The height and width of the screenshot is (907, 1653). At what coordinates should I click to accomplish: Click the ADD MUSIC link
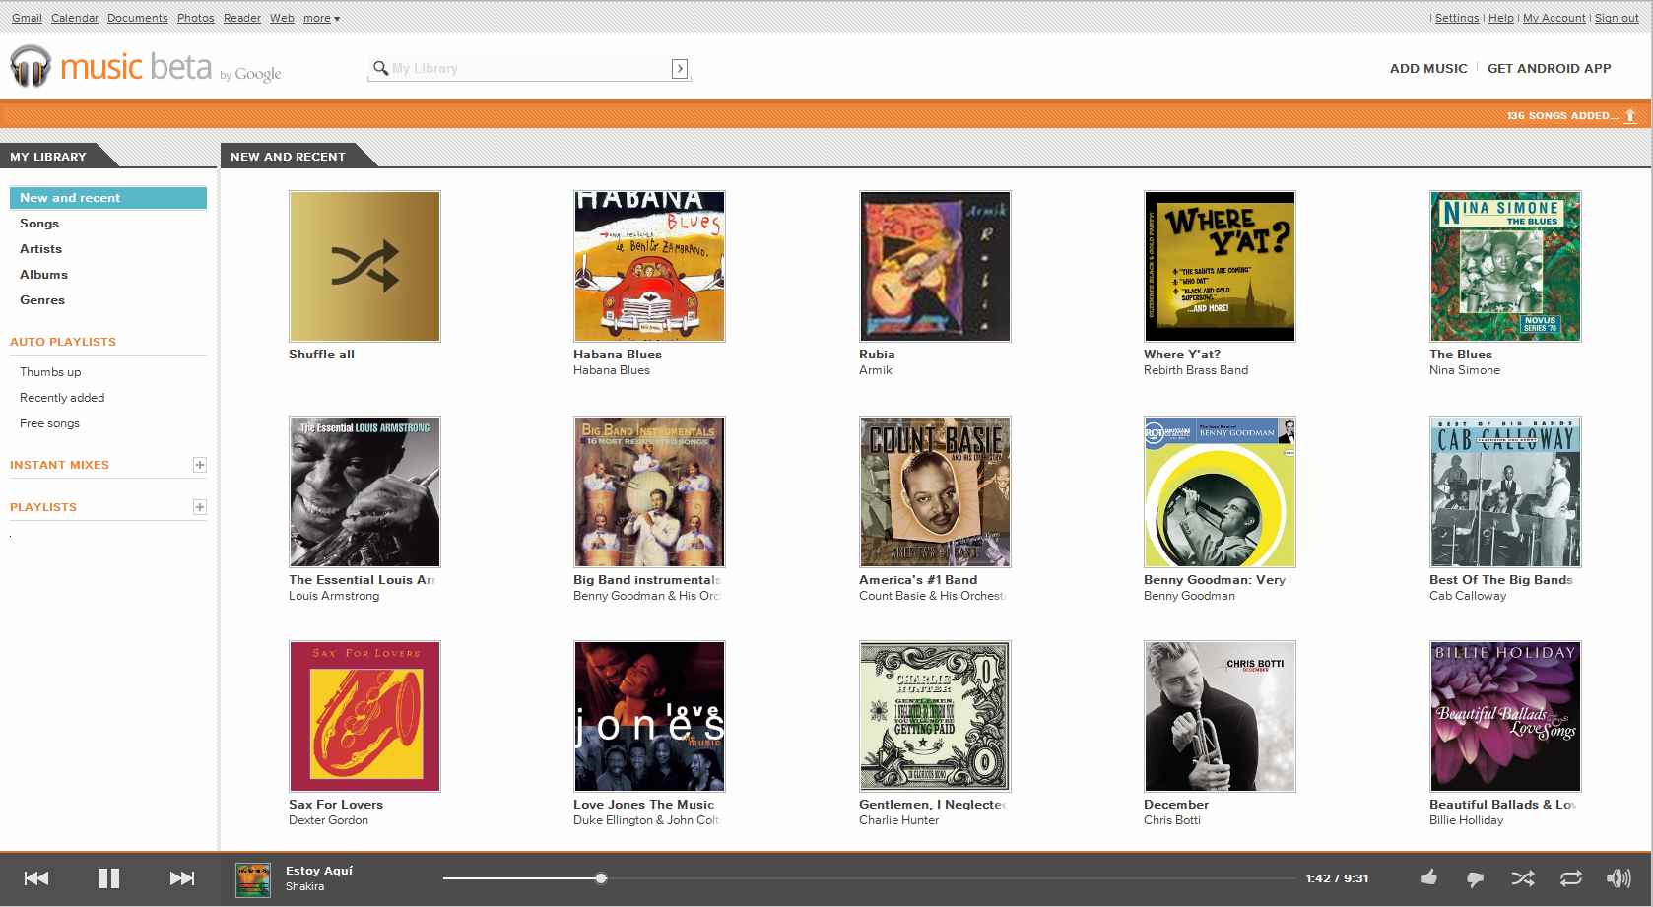tap(1427, 68)
